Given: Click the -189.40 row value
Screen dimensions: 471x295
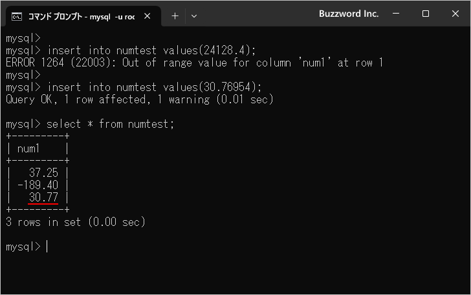Looking at the screenshot, I should tap(38, 185).
